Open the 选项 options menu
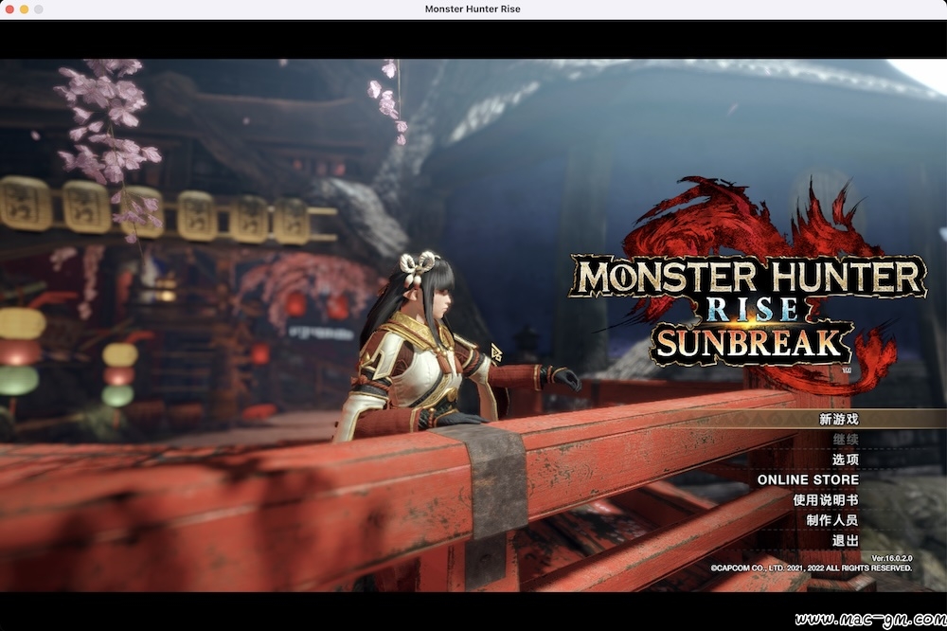947x631 pixels. click(x=845, y=460)
